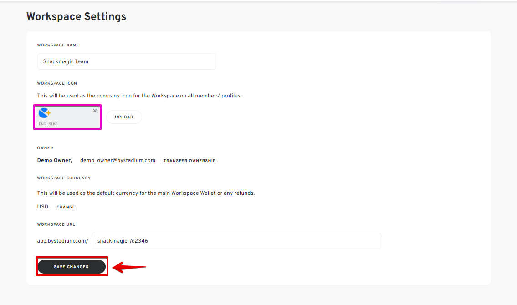Click the Workspace Settings page heading
517x305 pixels.
pos(76,17)
